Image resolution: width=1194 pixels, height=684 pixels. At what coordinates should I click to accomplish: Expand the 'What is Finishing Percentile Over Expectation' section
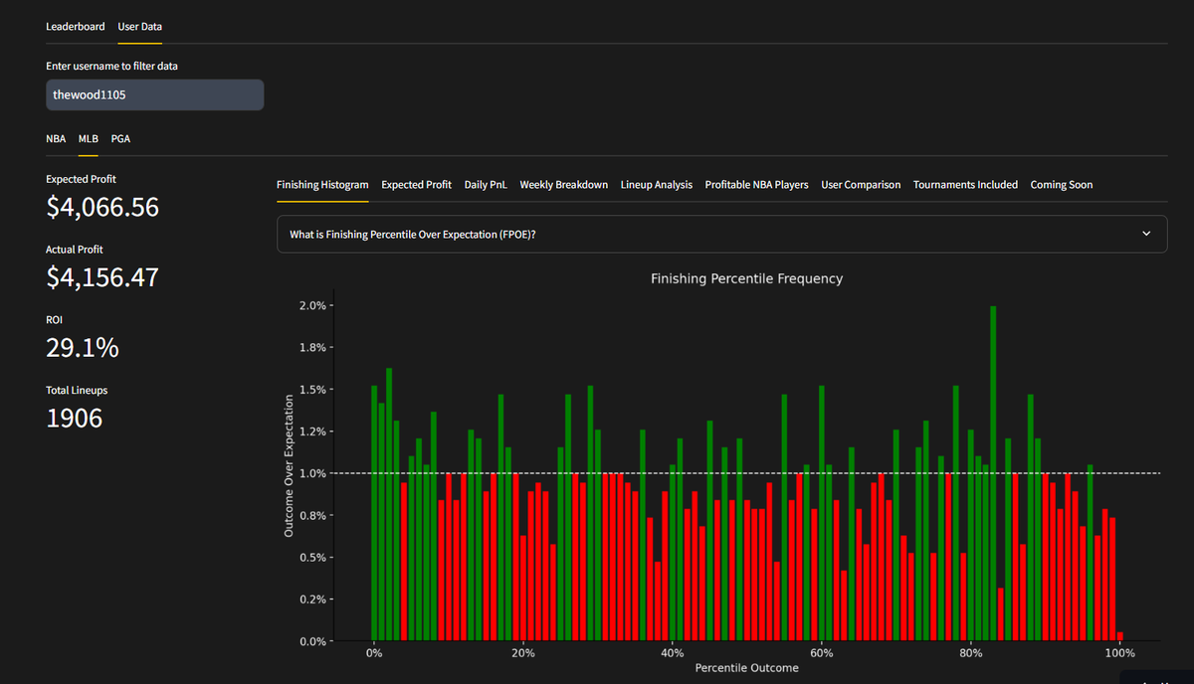pyautogui.click(x=721, y=235)
